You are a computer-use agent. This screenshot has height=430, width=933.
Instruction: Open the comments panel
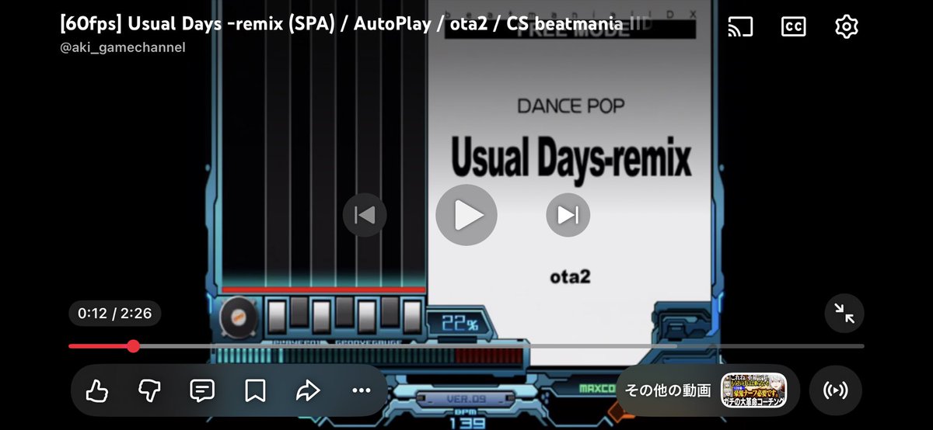202,390
